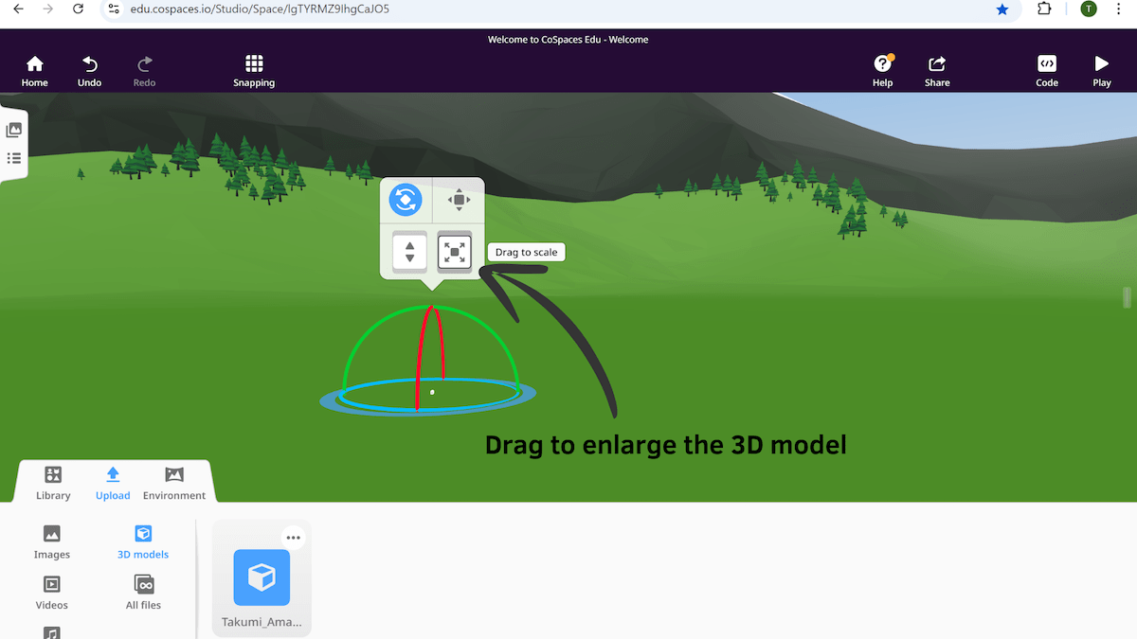Open more options on the Takumi_Ama model

coord(293,537)
